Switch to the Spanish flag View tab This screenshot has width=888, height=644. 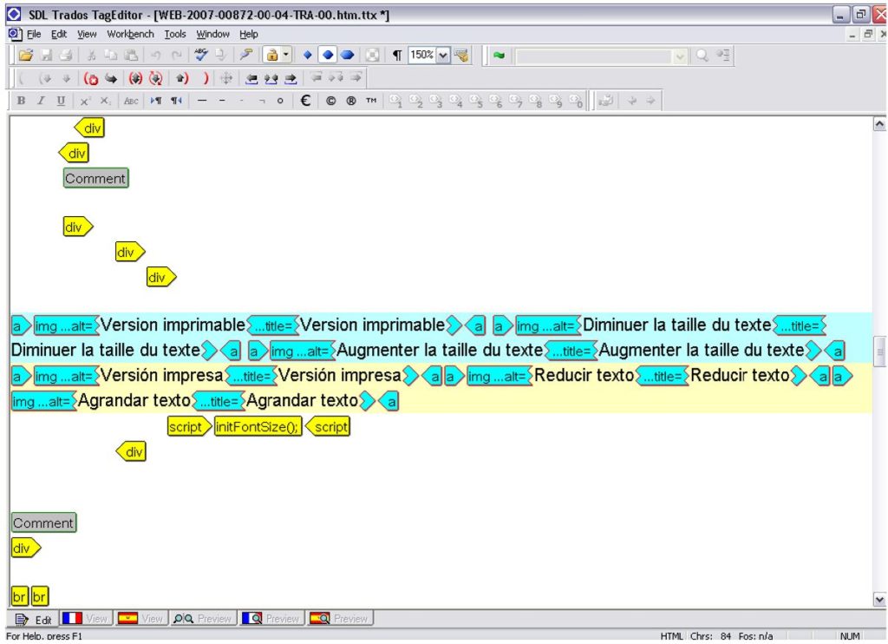pyautogui.click(x=140, y=619)
